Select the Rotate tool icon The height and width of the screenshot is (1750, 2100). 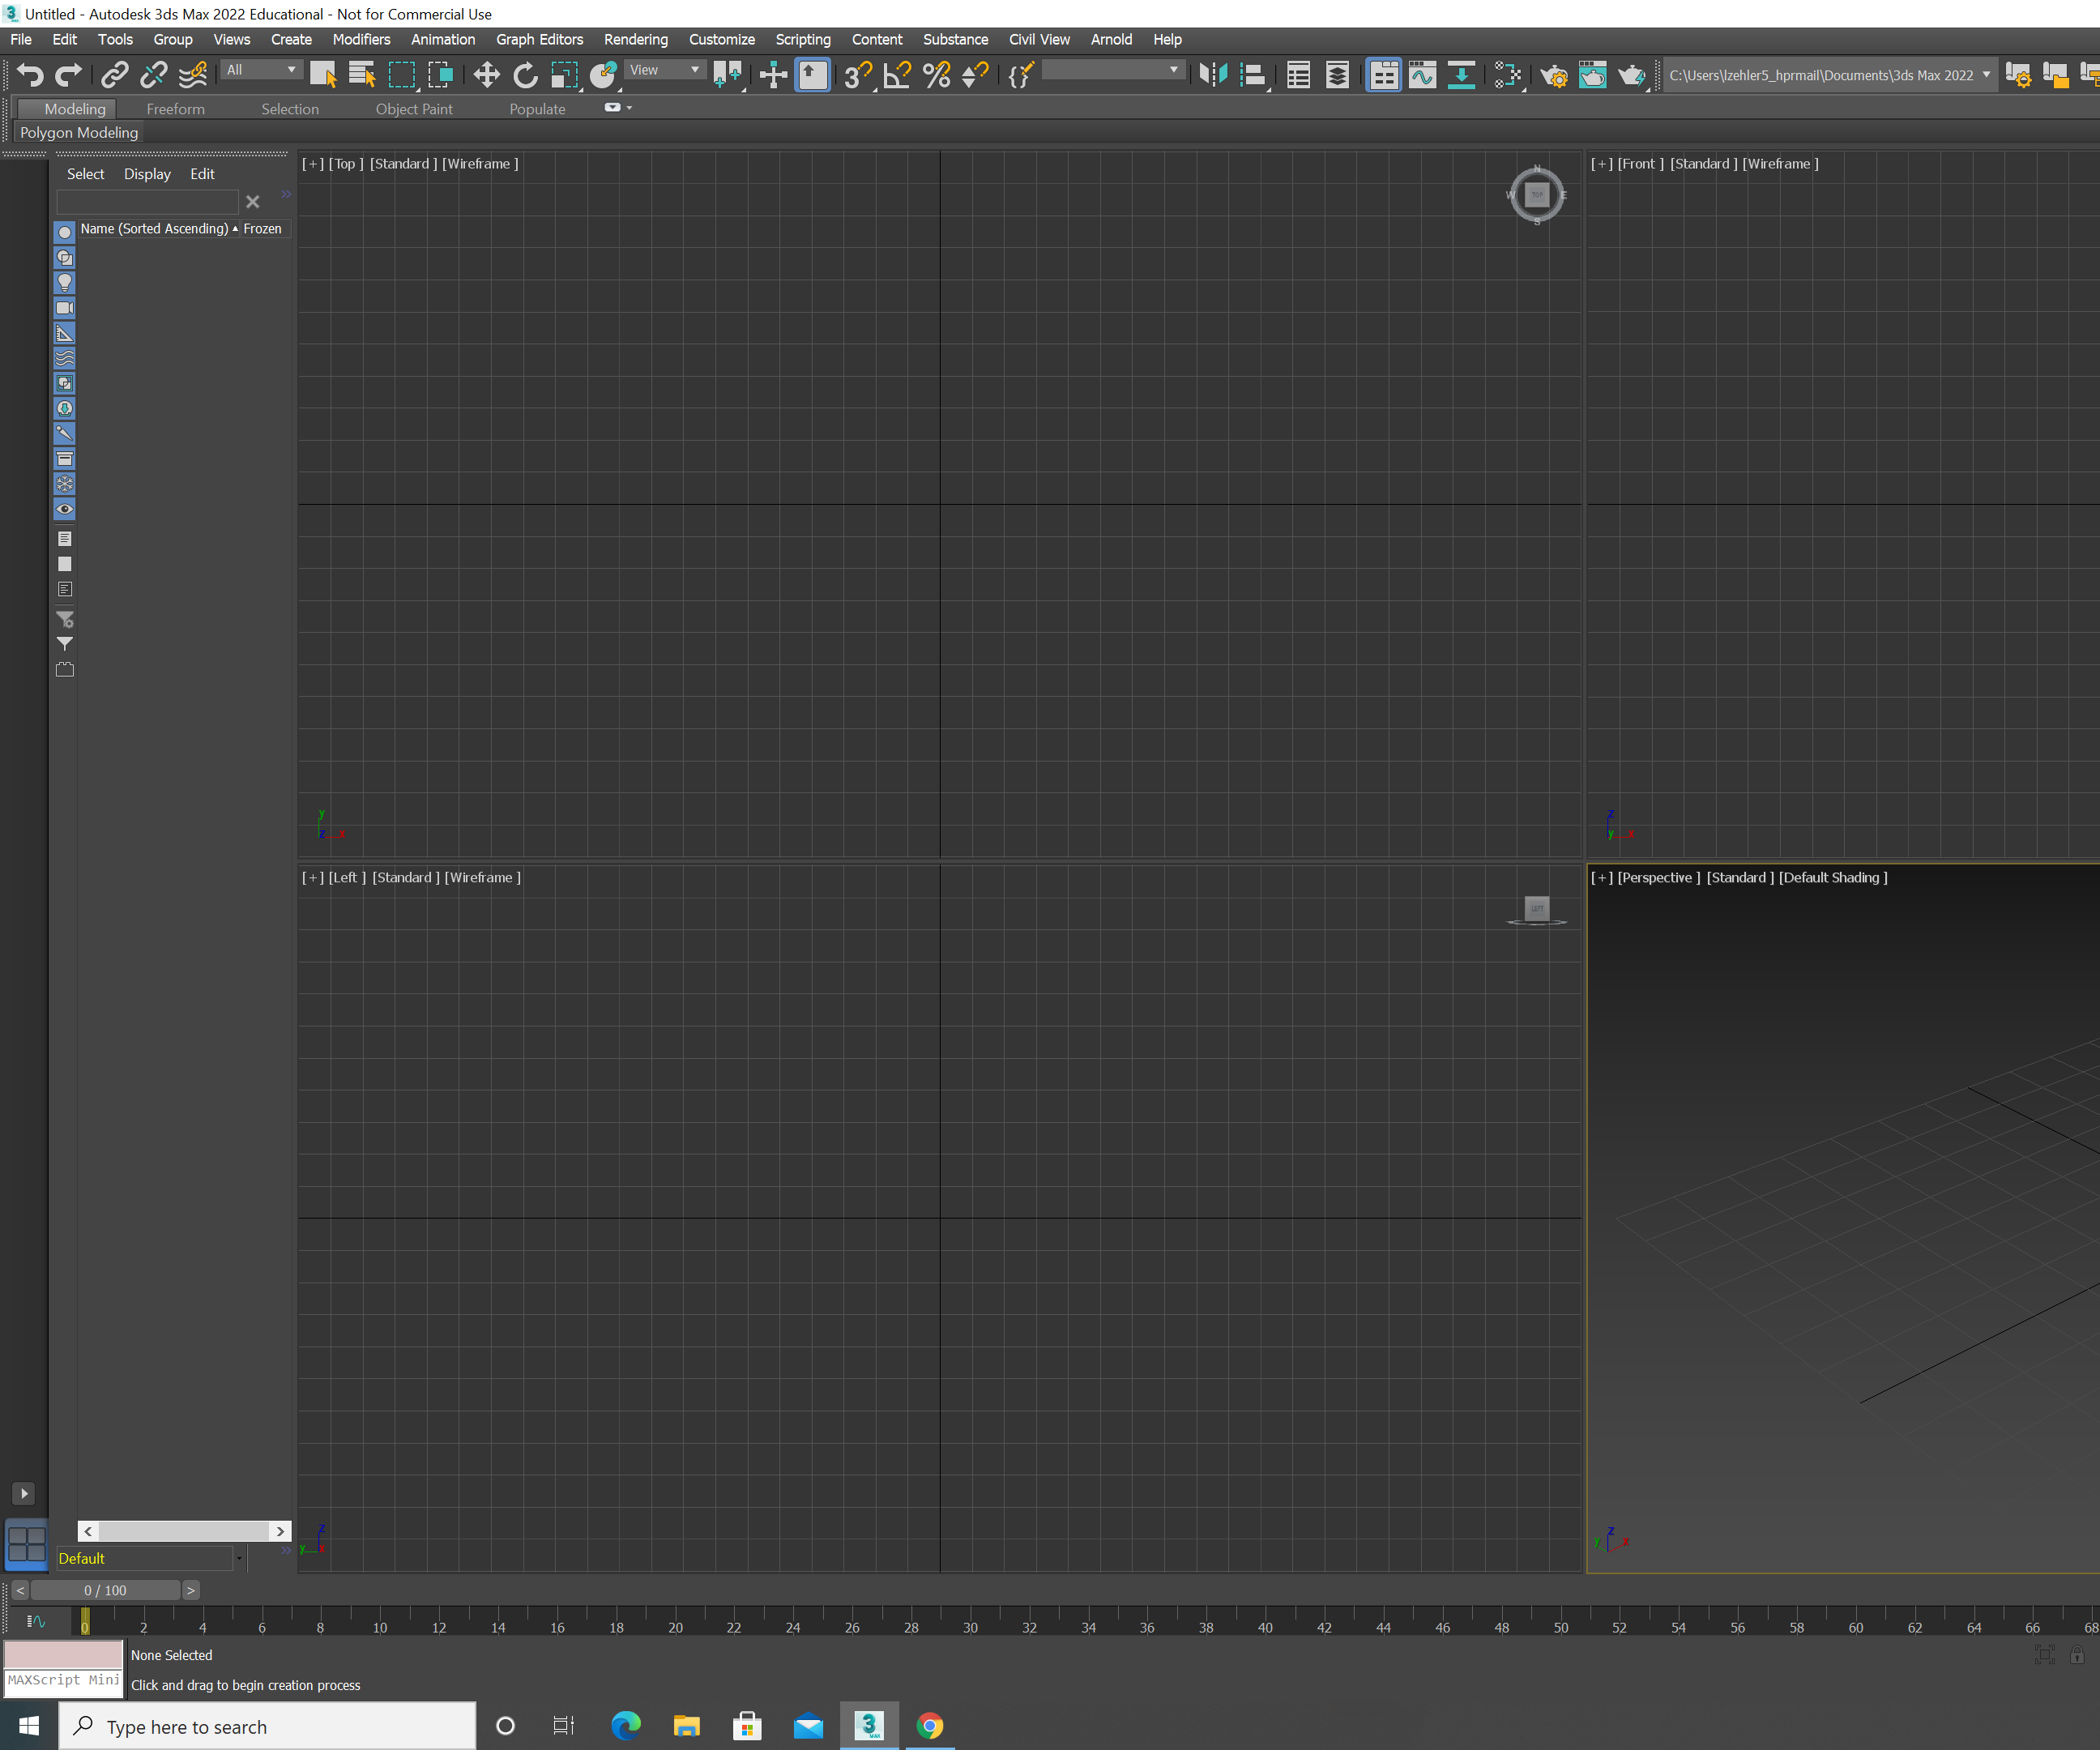point(525,75)
